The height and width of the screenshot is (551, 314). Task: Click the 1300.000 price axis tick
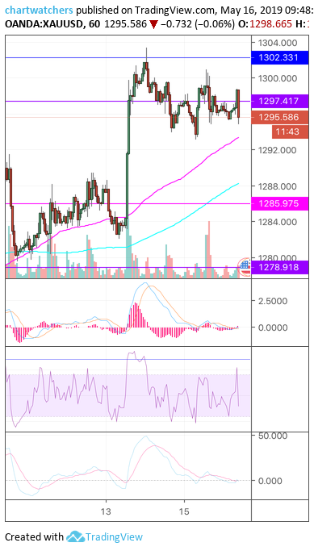[x=278, y=78]
